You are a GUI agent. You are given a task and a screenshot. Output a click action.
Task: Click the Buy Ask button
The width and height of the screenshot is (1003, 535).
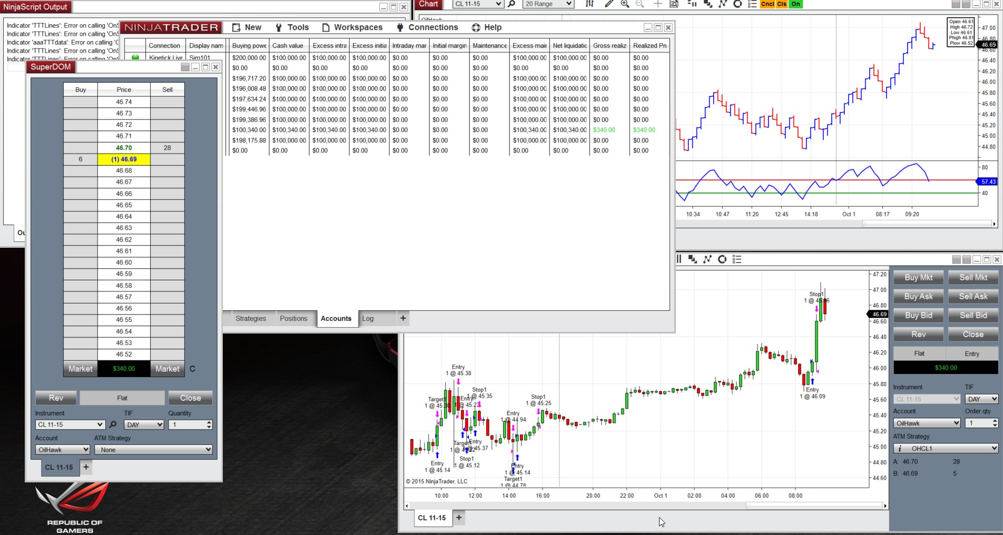click(918, 297)
